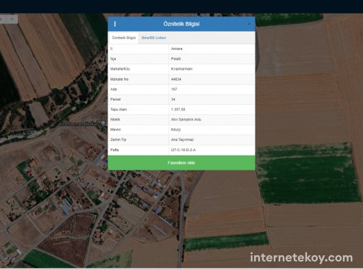Click the Parsel value 34
Screen dimensions: 363x269
[x=173, y=99]
